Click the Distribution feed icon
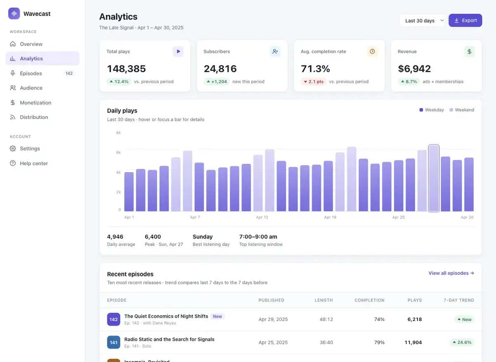This screenshot has height=362, width=496. [13, 117]
